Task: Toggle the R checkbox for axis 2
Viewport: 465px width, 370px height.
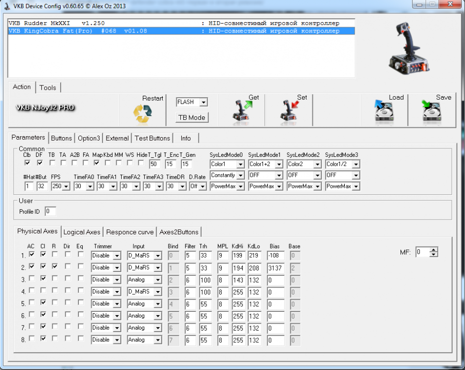Action: [x=55, y=266]
